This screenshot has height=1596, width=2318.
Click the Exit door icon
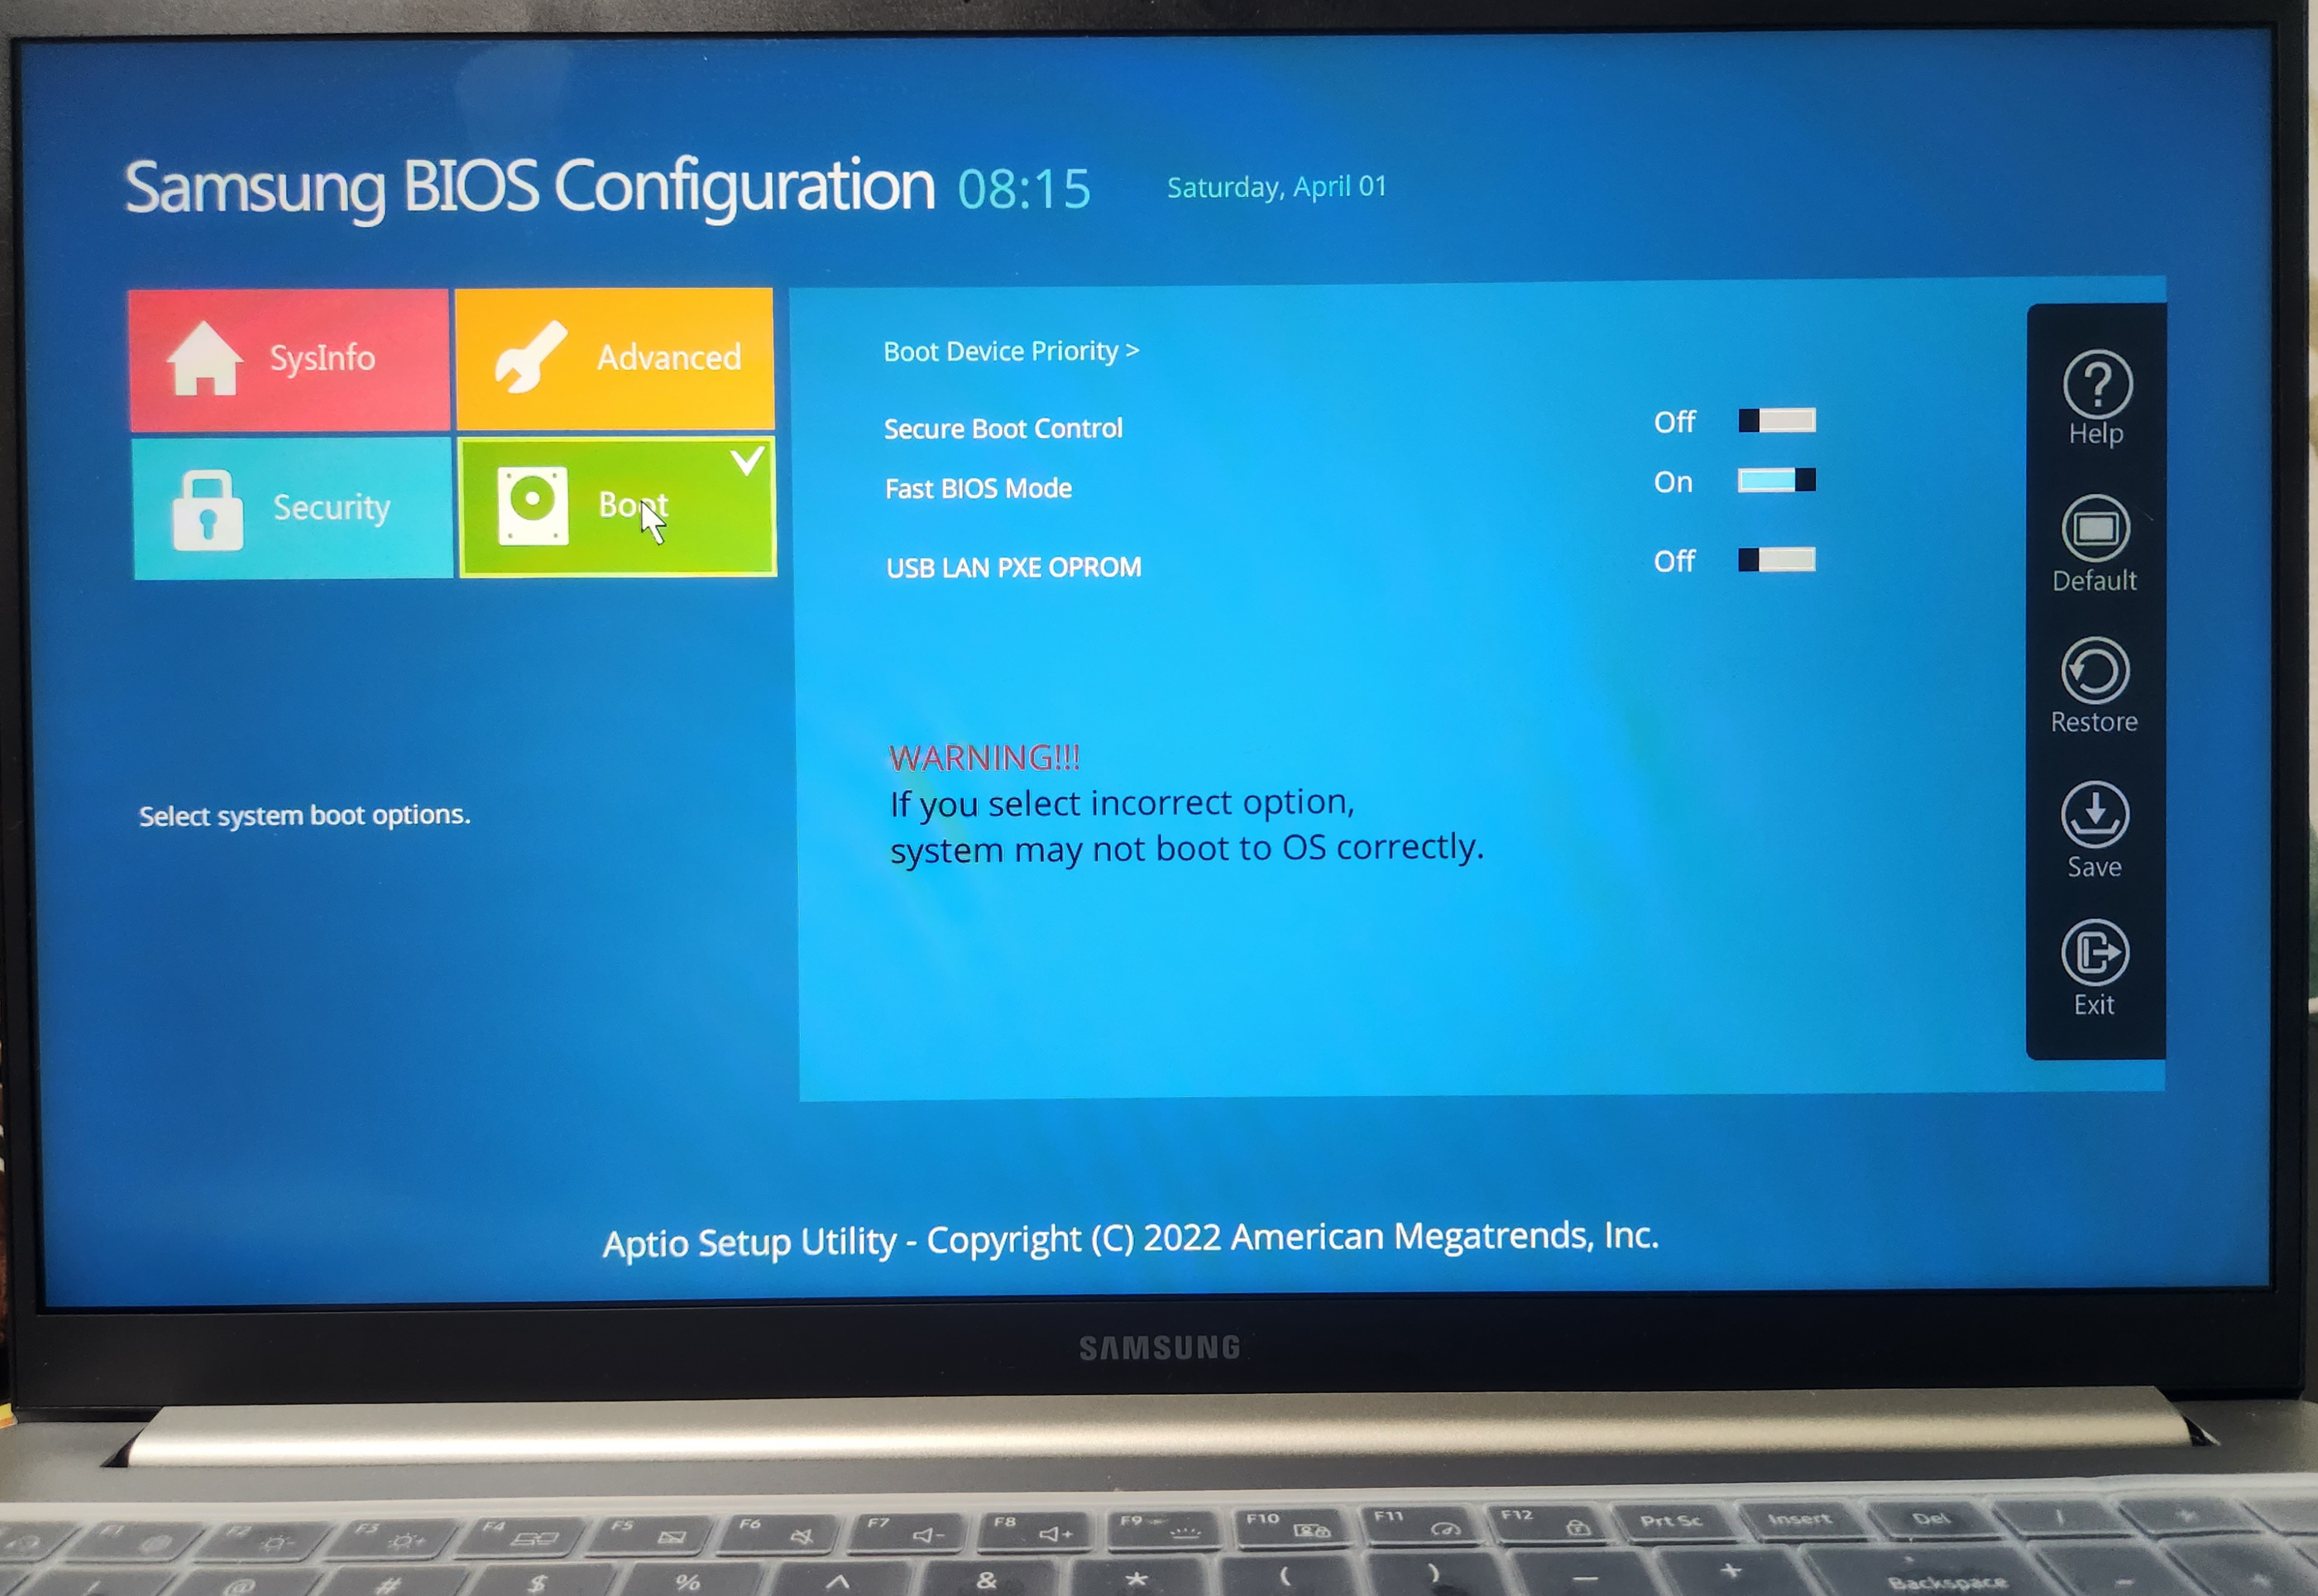pyautogui.click(x=2094, y=952)
